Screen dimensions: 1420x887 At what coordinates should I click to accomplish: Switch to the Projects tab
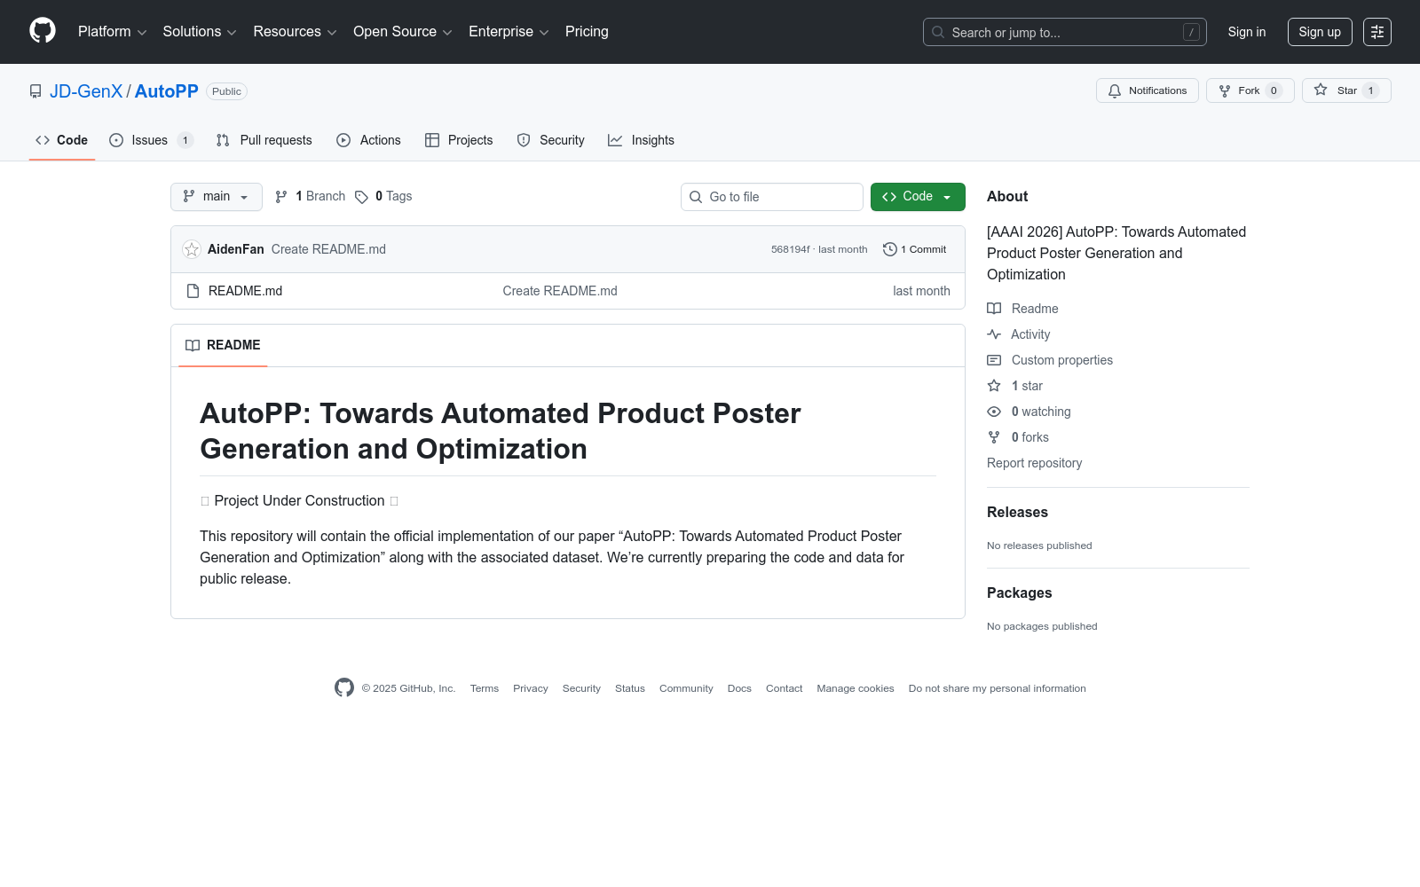(459, 140)
